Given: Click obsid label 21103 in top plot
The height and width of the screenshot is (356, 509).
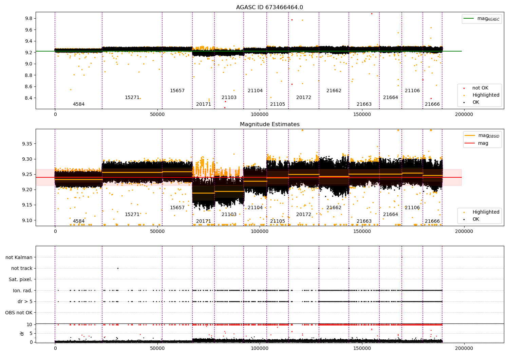Looking at the screenshot, I should (x=229, y=97).
